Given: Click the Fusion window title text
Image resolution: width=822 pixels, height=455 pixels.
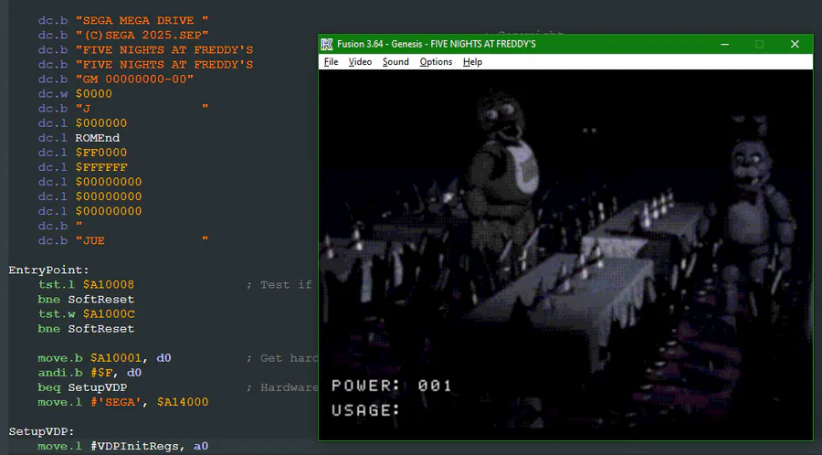Looking at the screenshot, I should (x=437, y=44).
